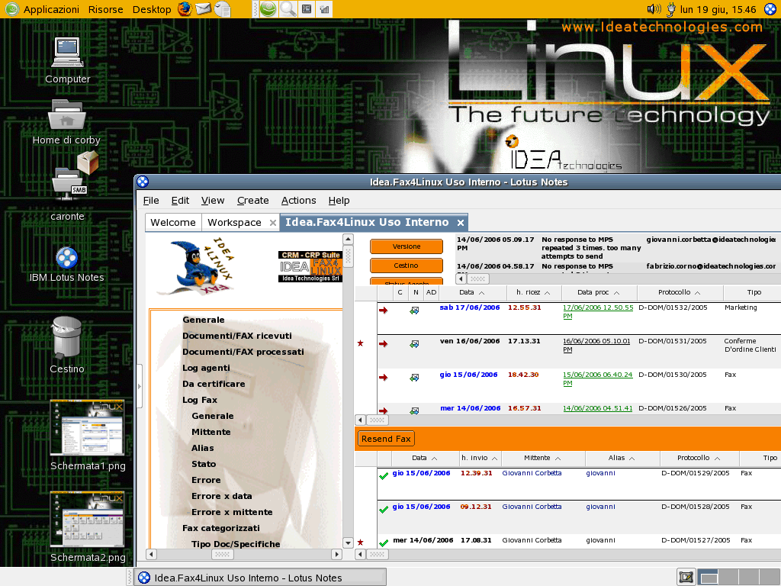Launch IBM Lotus Notes desktop icon

(x=67, y=258)
